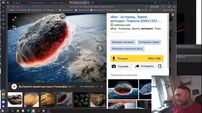Click the share arrow icon beside 'Отправить'

click(x=137, y=66)
